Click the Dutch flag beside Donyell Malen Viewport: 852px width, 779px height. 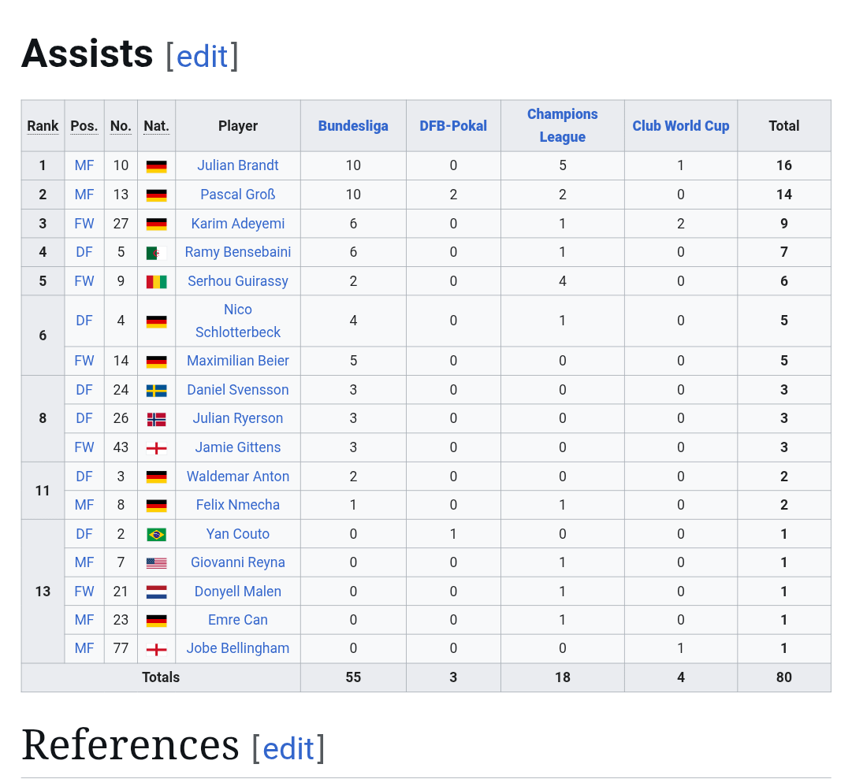click(x=156, y=592)
